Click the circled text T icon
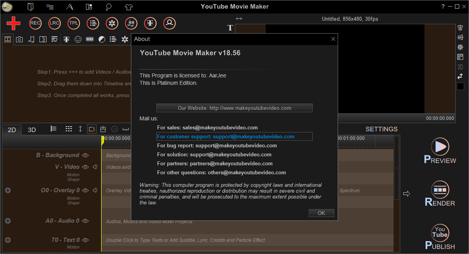Screen dimensions: 469x254 tap(150, 23)
